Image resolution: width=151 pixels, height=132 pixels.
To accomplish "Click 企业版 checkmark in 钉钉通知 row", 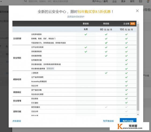I will [126, 103].
